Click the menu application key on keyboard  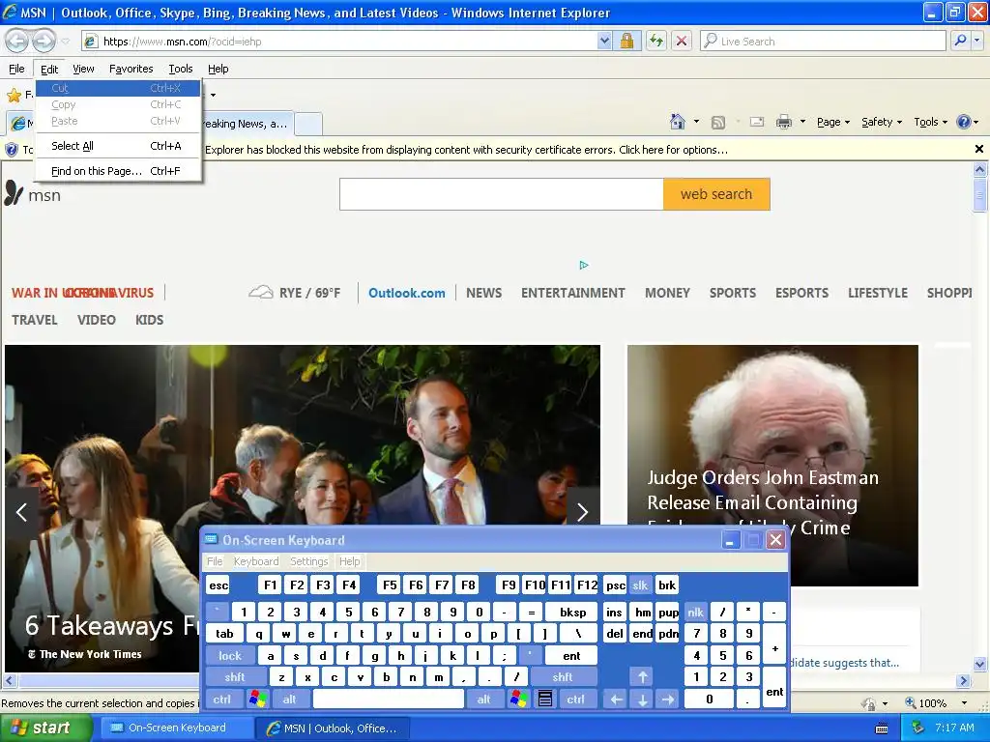click(x=545, y=699)
